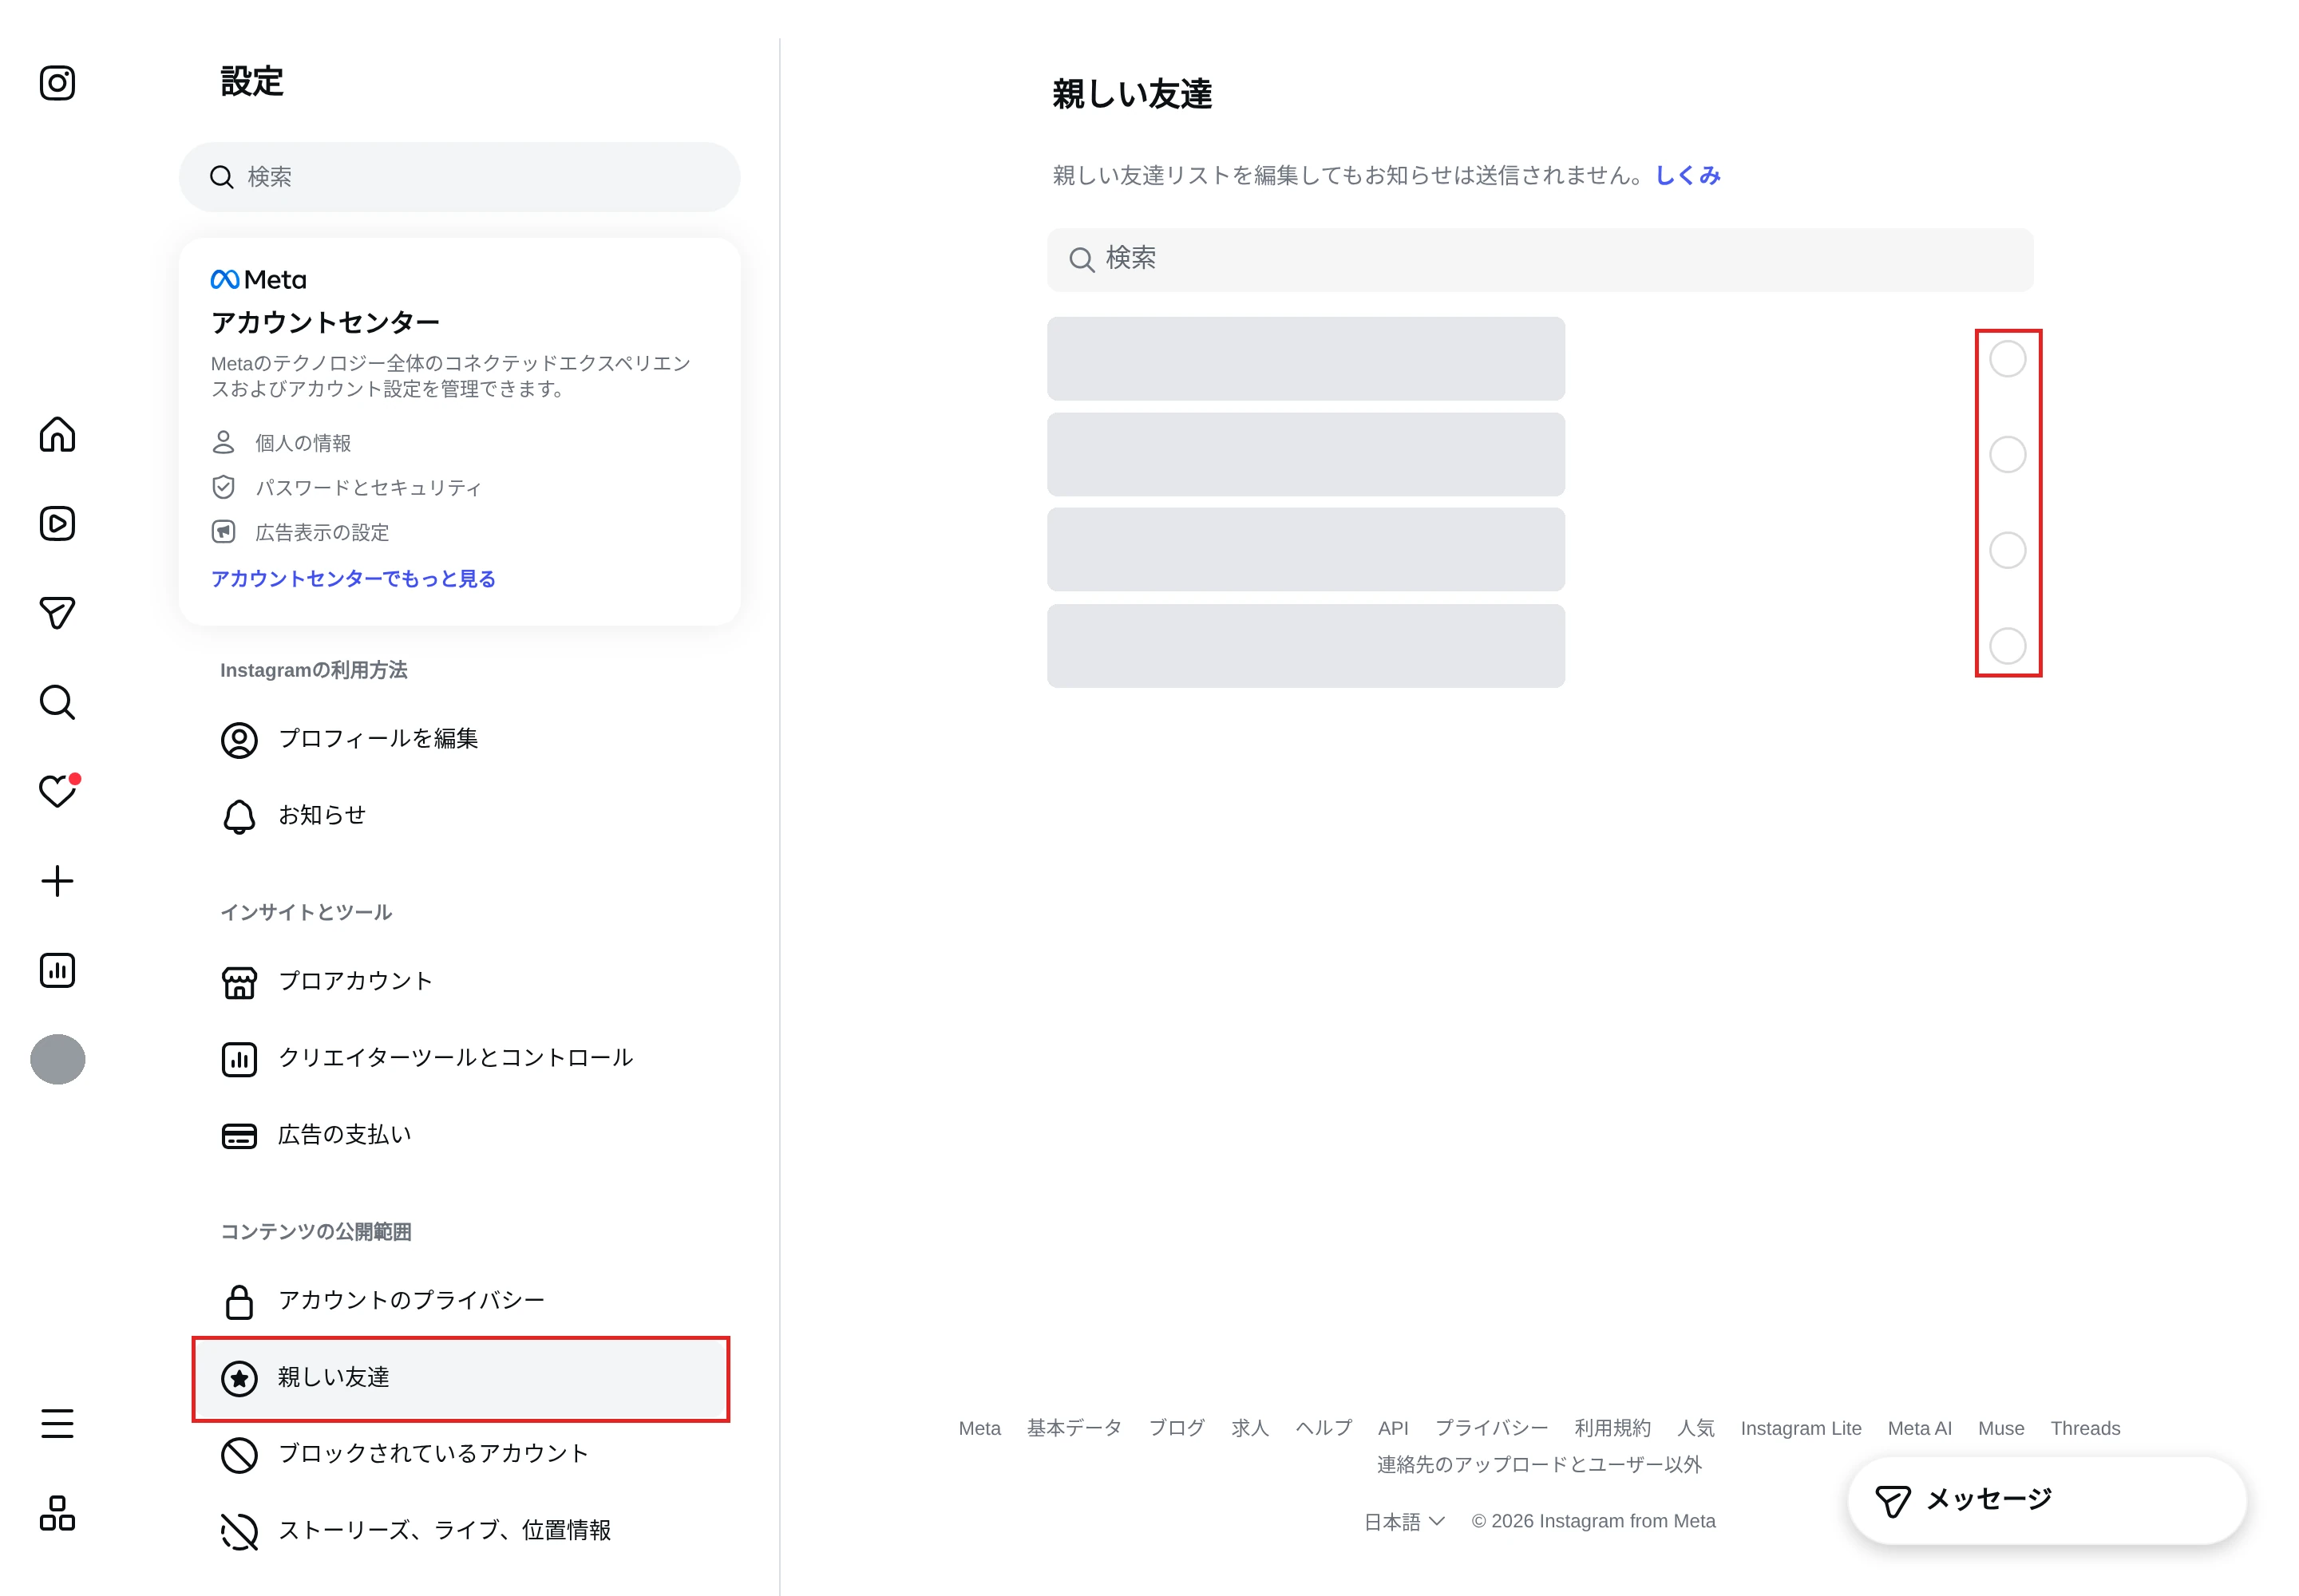Image resolution: width=2299 pixels, height=1596 pixels.
Task: Select the third friend's radio circle
Action: coord(2007,550)
